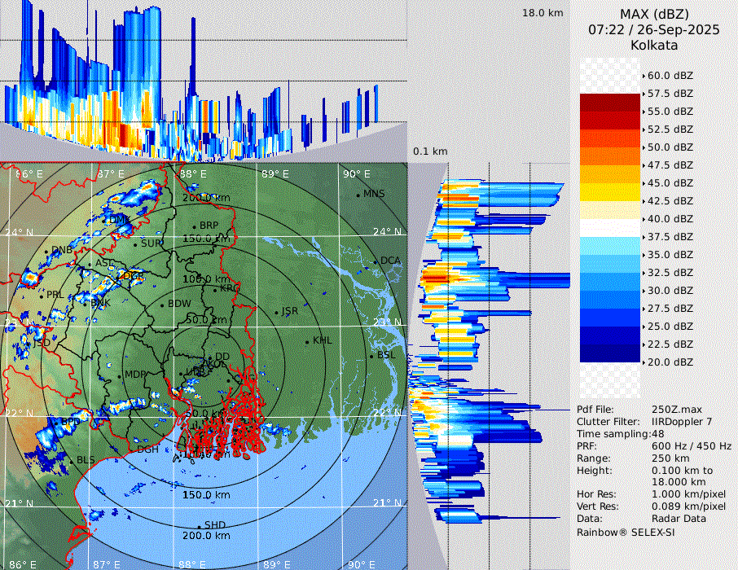Click the arrow marker beside 60.0 dBZ
This screenshot has height=570, width=738.
tap(644, 76)
